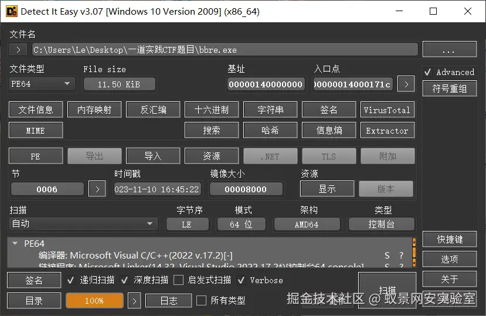Open 关于 about dialog
Screen dimensions: 486x316
click(x=450, y=279)
